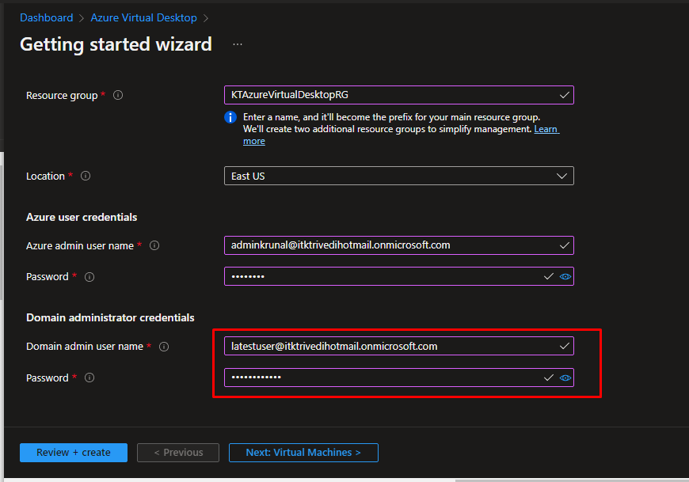Screen dimensions: 689x482
Task: Show Azure admin password with eye icon
Action: click(x=565, y=277)
